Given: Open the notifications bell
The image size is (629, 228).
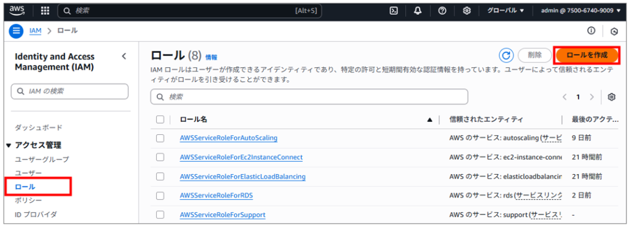Looking at the screenshot, I should 418,11.
